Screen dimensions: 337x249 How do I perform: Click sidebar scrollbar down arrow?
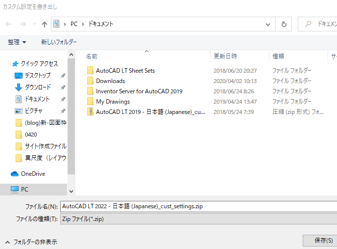click(x=72, y=192)
